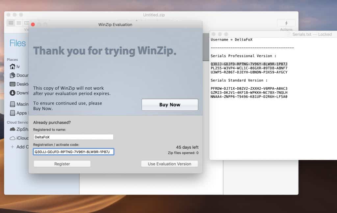Switch to column view in Untitled.zip toolbar
Viewport: 337px width, 213px height.
(26, 23)
